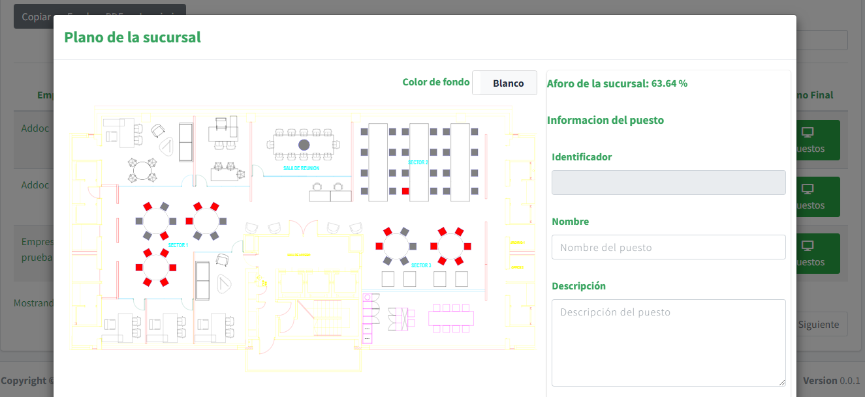Select red left seat of Sector 1 top-right table
The height and width of the screenshot is (397, 865).
tap(189, 221)
